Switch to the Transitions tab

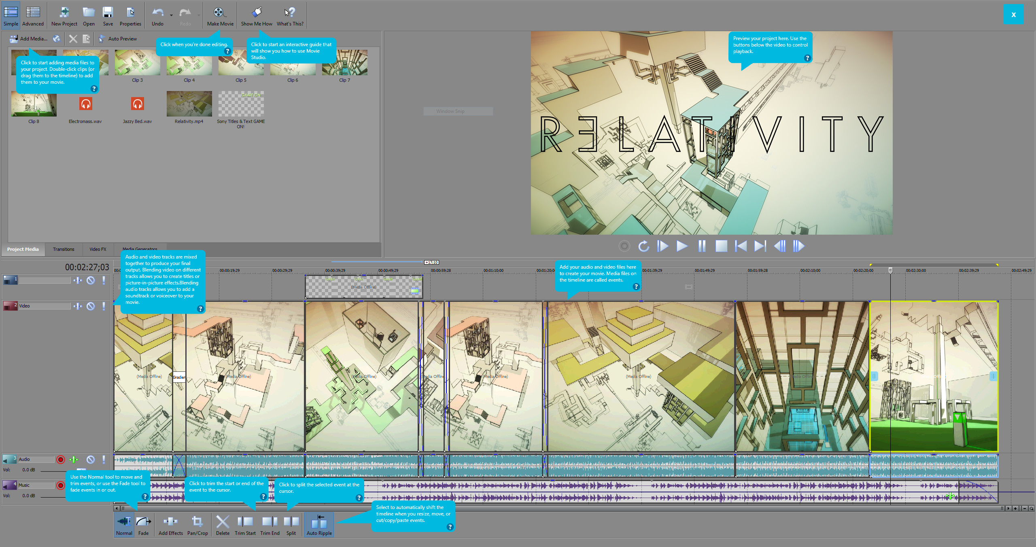63,249
